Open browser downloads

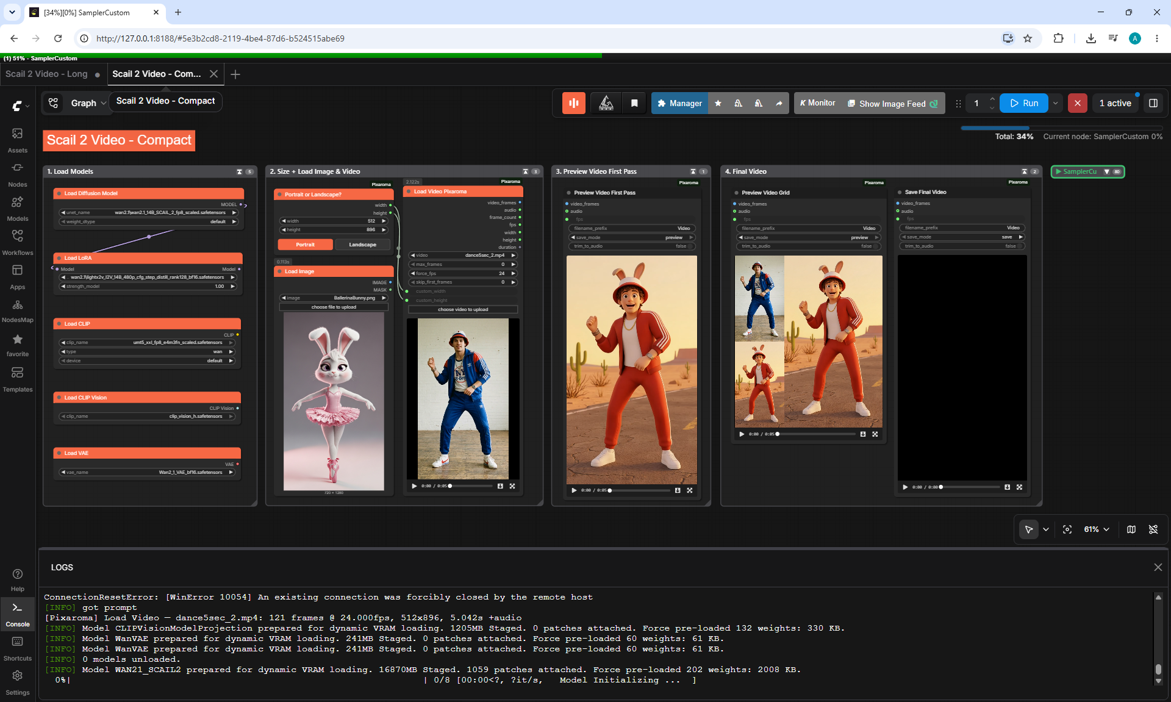pos(1091,38)
